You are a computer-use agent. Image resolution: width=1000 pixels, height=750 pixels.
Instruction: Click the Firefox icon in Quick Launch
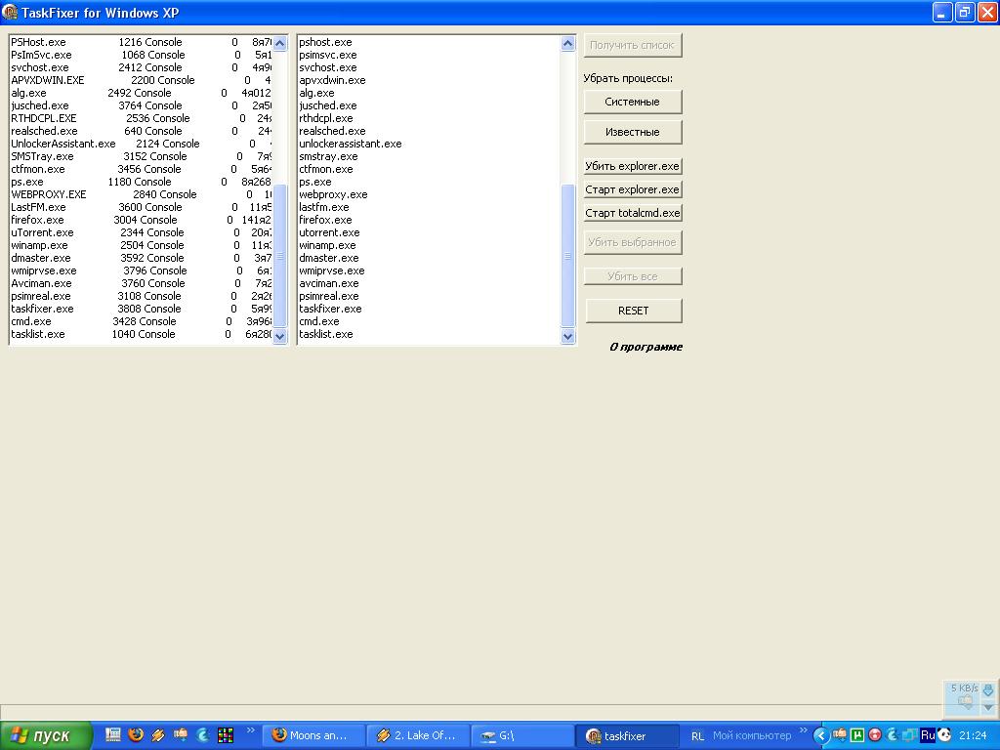coord(136,734)
